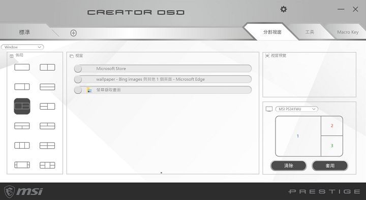Open the Macro Key tab

348,32
